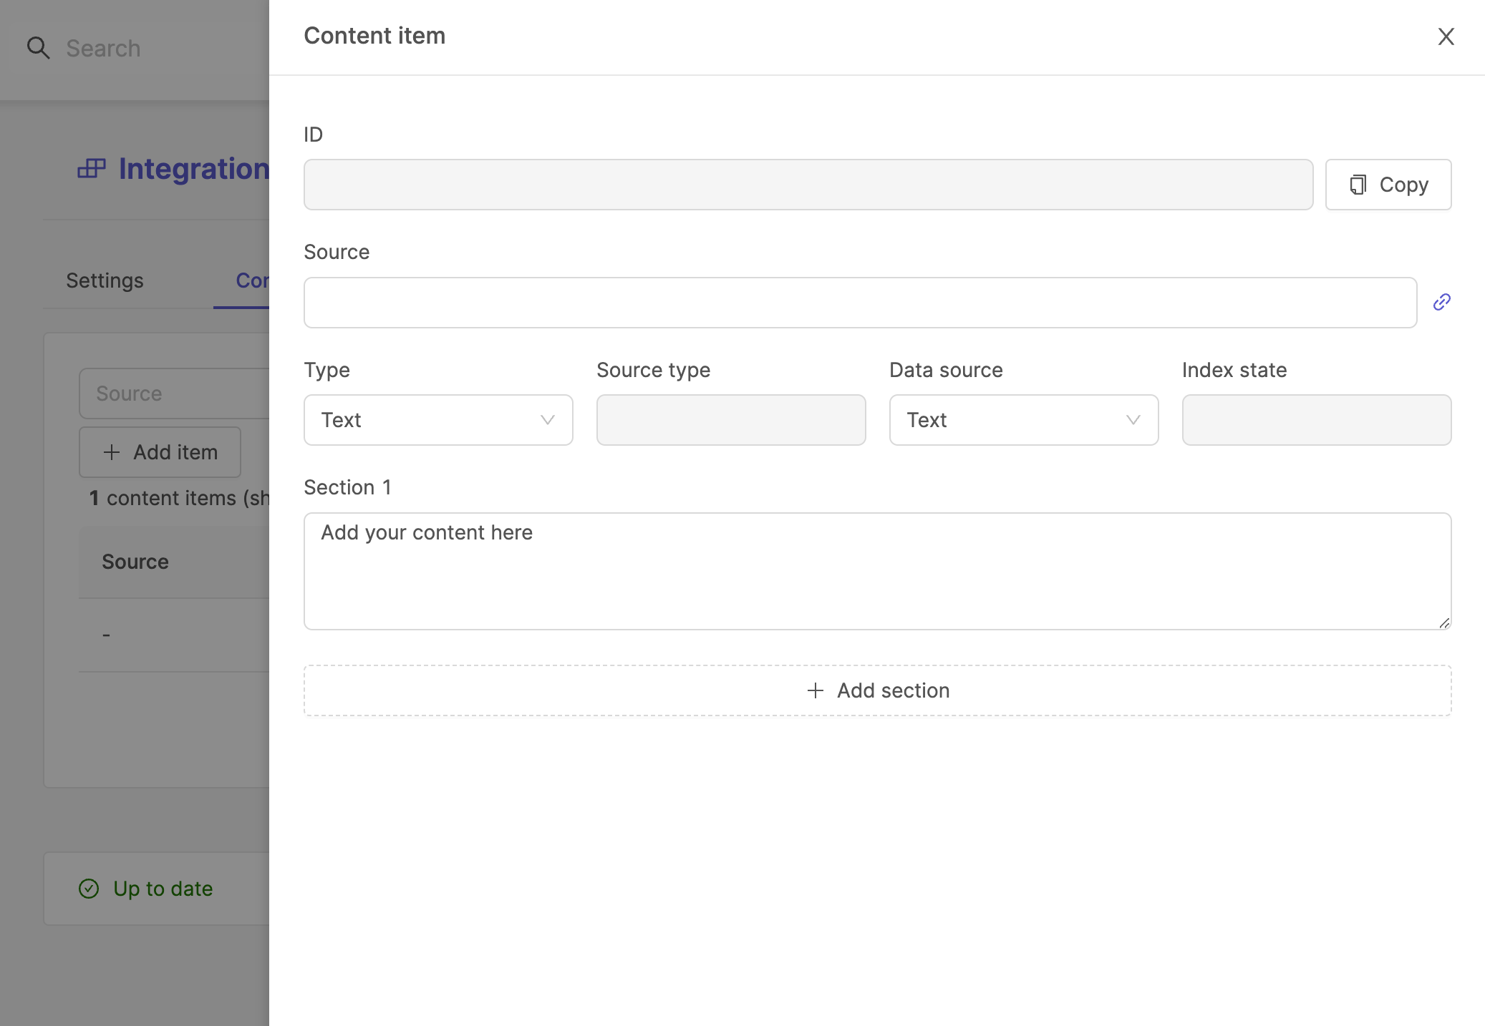Open the source link icon
This screenshot has height=1026, width=1485.
[x=1441, y=303]
